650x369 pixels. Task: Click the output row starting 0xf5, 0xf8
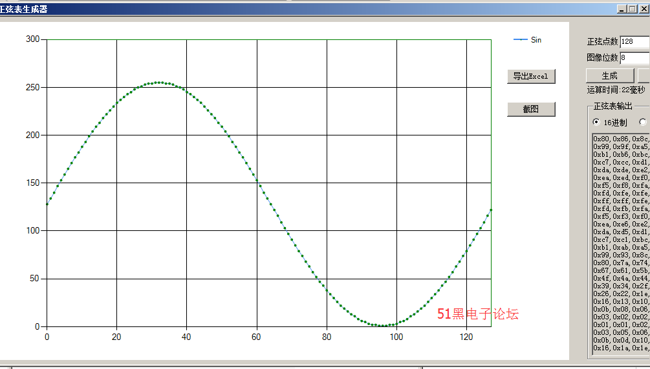[x=621, y=185]
